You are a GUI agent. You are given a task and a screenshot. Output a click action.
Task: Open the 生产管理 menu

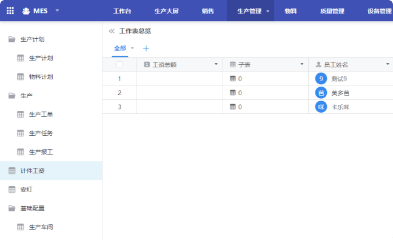pyautogui.click(x=249, y=11)
